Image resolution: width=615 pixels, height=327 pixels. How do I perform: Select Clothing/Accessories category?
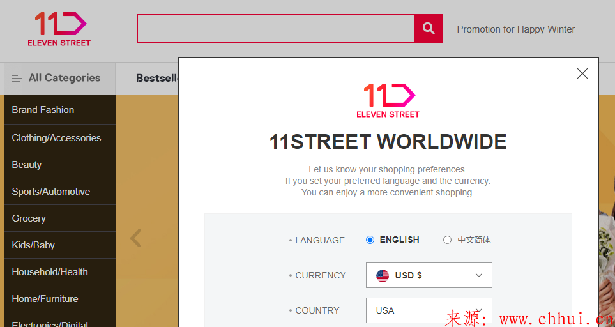coord(59,138)
